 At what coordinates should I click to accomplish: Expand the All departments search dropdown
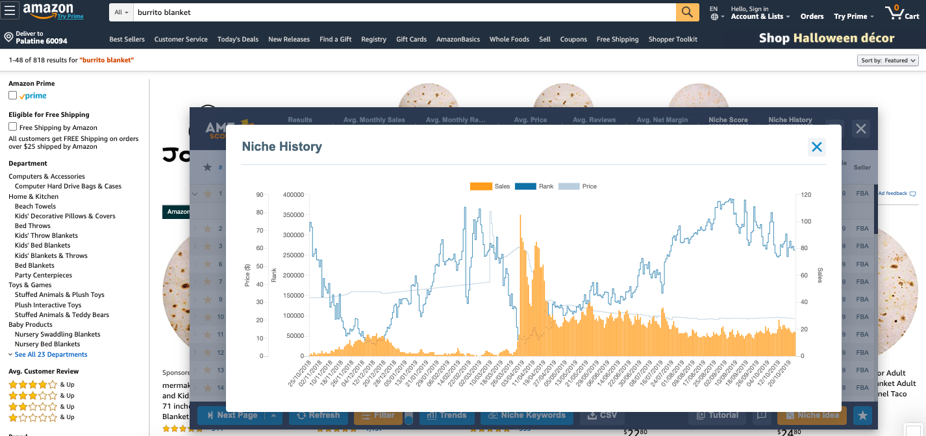[121, 12]
